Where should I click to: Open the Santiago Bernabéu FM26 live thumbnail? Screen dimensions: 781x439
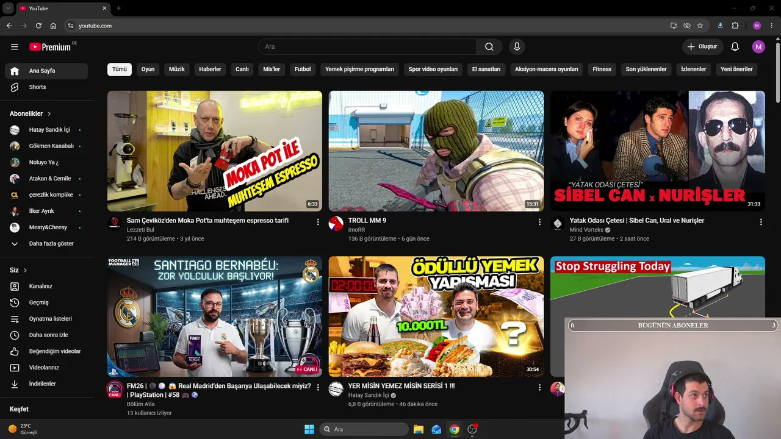tap(215, 316)
